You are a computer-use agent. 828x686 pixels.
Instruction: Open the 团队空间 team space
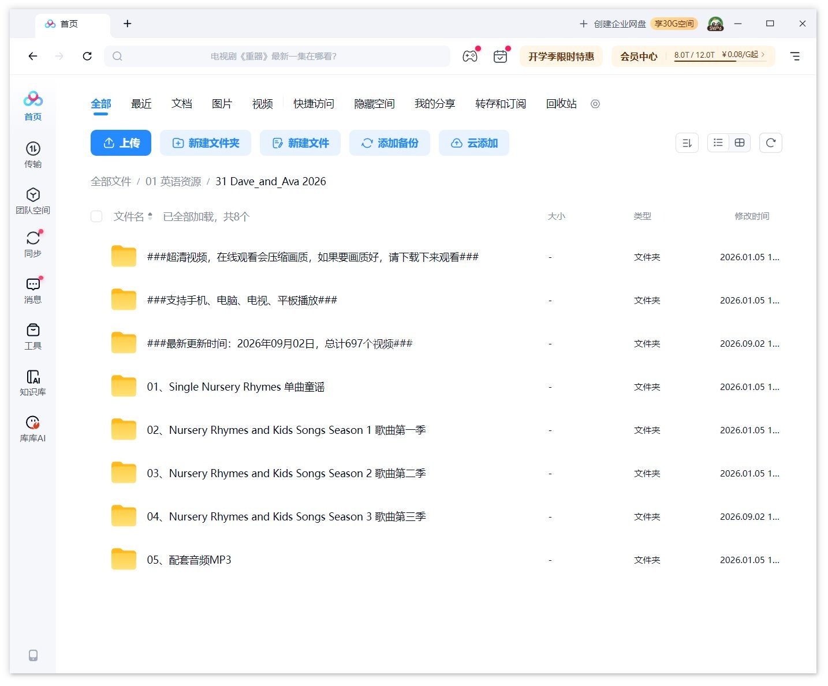pos(33,201)
